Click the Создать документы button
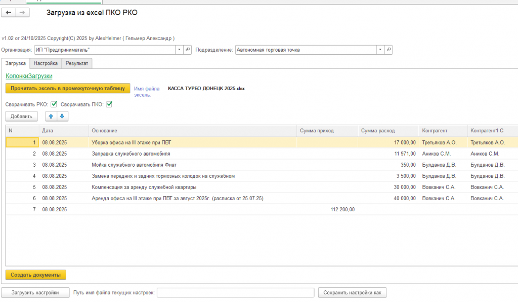Image resolution: width=518 pixels, height=302 pixels. pyautogui.click(x=35, y=275)
